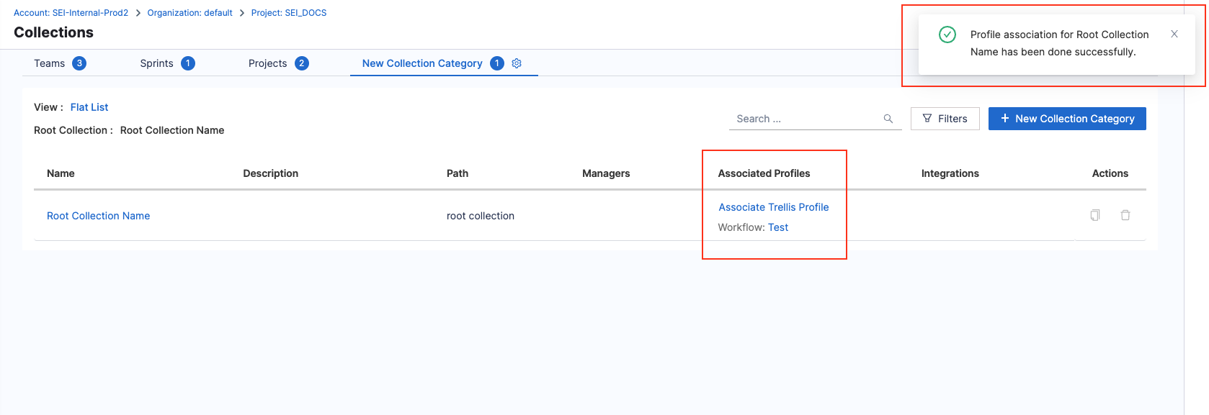Open the Test workflow profile link
The width and height of the screenshot is (1209, 415).
pyautogui.click(x=777, y=227)
